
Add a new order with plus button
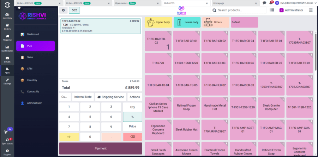63,10
